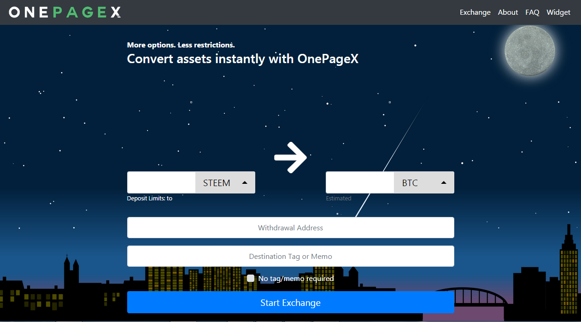This screenshot has width=581, height=322.
Task: Click the estimated amount input field
Action: click(x=360, y=182)
